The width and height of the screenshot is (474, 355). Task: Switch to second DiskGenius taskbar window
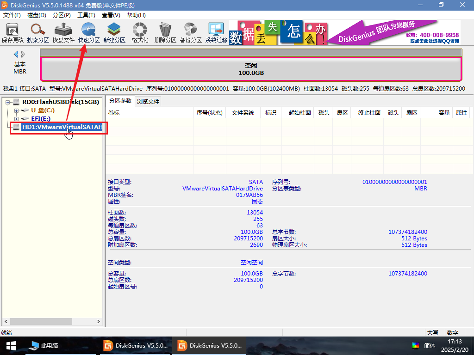coord(209,346)
